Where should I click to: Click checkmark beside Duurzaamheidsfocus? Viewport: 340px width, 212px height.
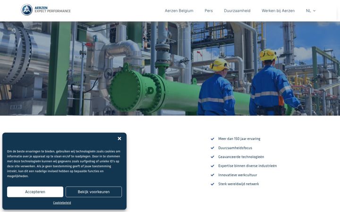[212, 148]
